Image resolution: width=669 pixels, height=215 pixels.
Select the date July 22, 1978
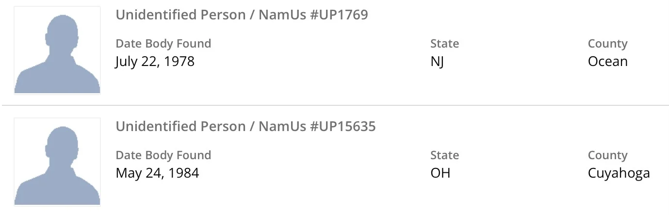[x=155, y=62]
